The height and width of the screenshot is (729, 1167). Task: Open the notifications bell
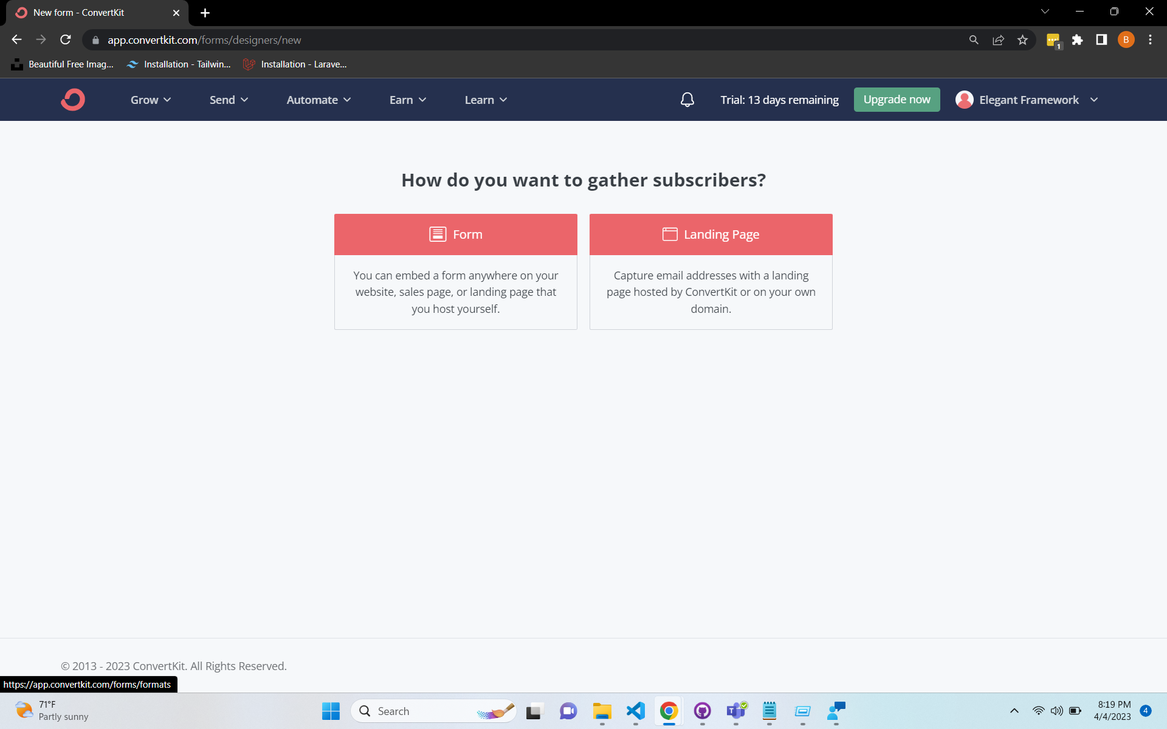pos(687,99)
